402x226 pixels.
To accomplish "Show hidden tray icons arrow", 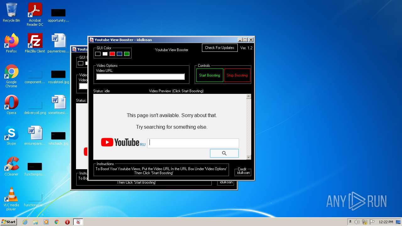I will click(x=350, y=222).
